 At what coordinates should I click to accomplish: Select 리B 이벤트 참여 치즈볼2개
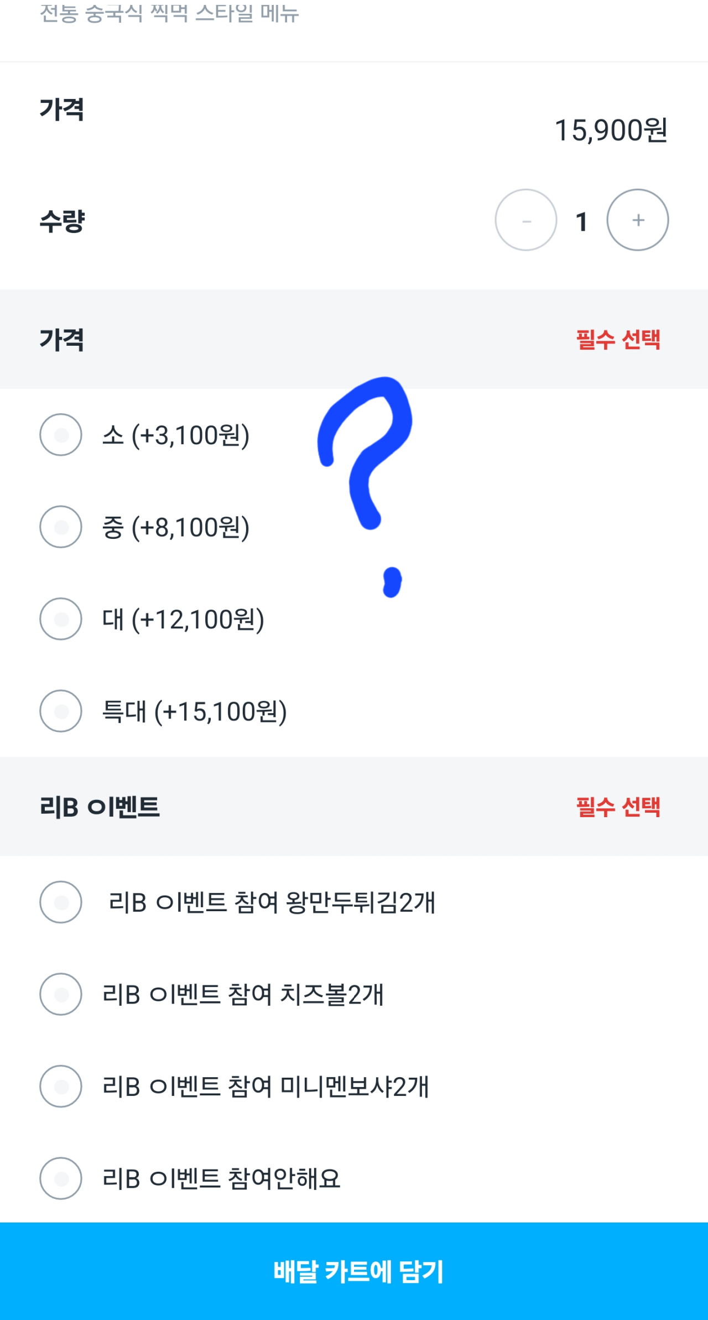61,994
